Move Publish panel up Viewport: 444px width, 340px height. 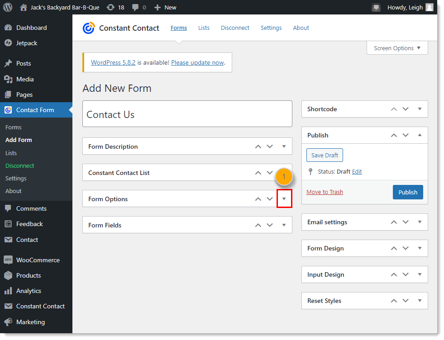click(394, 135)
